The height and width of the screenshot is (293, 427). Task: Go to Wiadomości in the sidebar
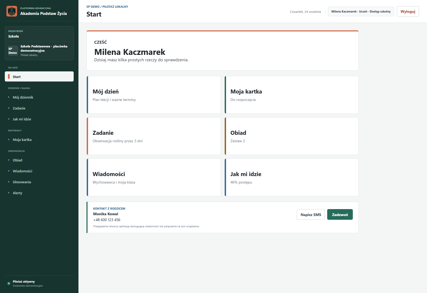(39, 171)
